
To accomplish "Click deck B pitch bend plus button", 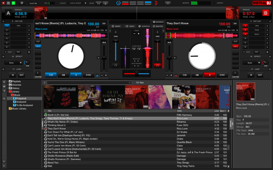I will click(x=171, y=75).
